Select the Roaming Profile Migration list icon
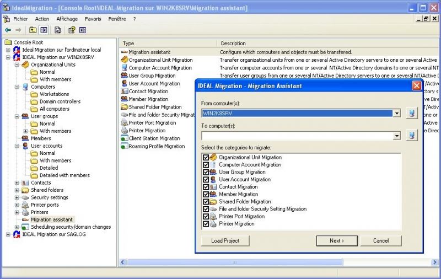Image resolution: width=441 pixels, height=279 pixels. [x=125, y=146]
